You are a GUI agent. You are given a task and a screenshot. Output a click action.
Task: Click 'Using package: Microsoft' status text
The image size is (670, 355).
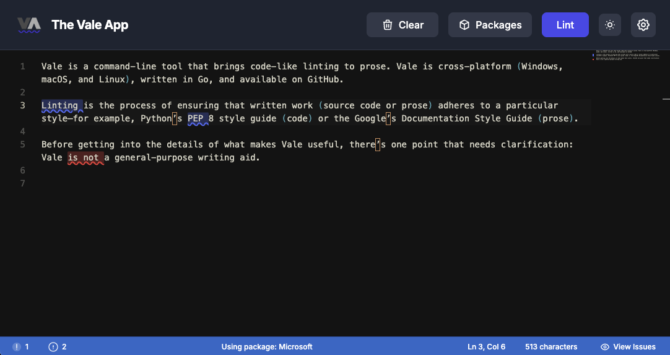[x=267, y=347]
